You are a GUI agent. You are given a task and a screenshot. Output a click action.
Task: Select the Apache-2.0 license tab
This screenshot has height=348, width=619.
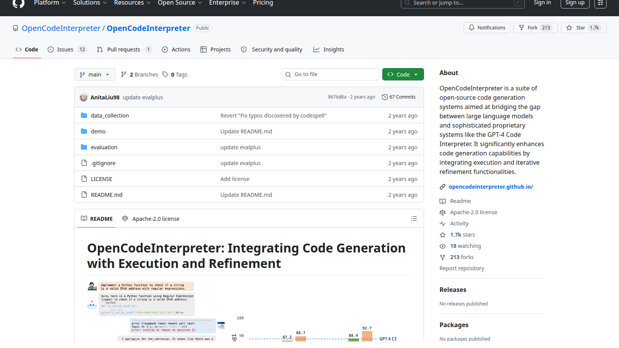coord(151,218)
